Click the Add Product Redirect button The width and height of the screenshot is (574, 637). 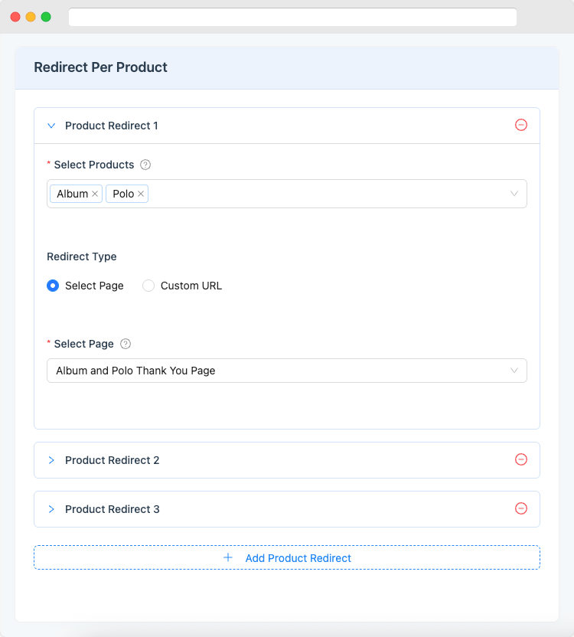[x=286, y=557]
